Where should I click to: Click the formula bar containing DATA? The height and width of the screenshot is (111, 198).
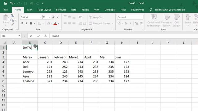pyautogui.click(x=124, y=36)
